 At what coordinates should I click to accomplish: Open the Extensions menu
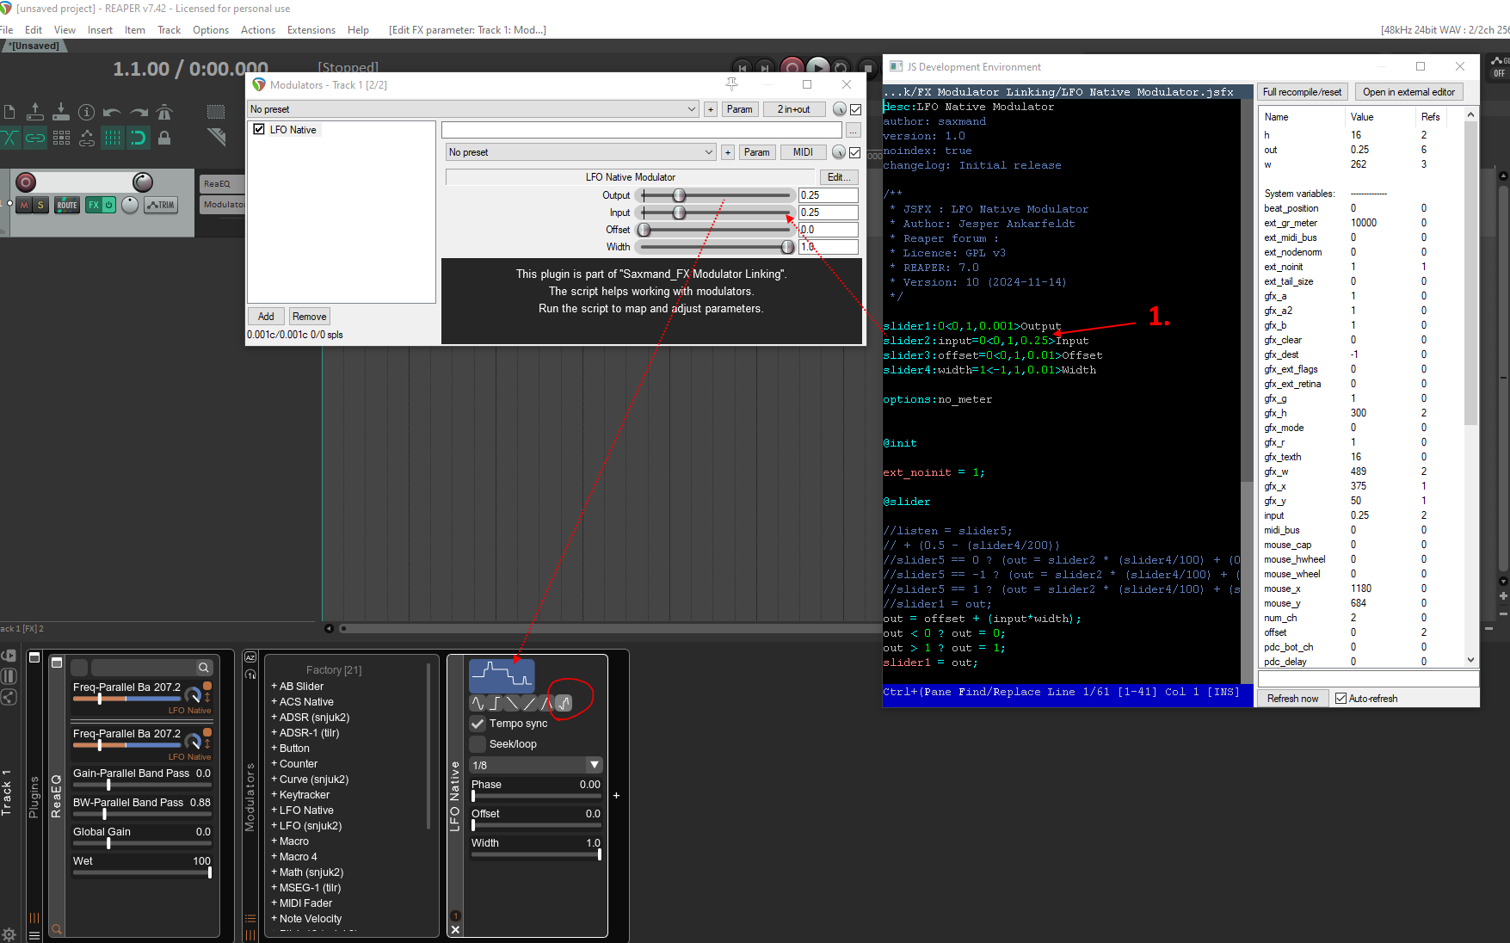pos(311,30)
